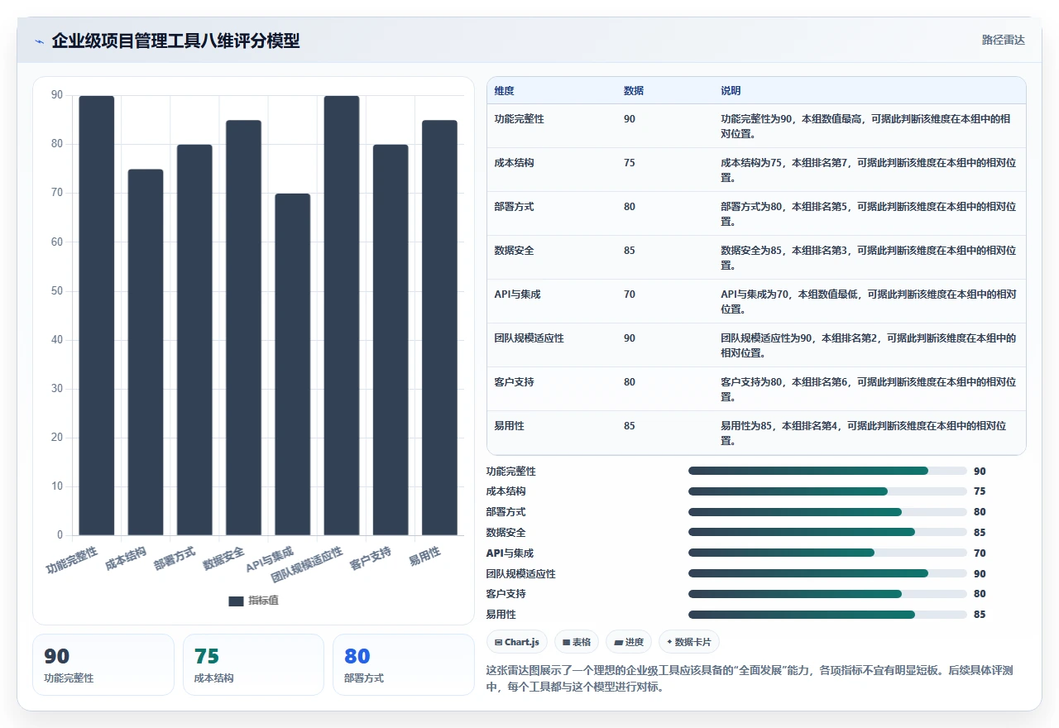Click the API与集成 bar in the chart

pyautogui.click(x=293, y=364)
